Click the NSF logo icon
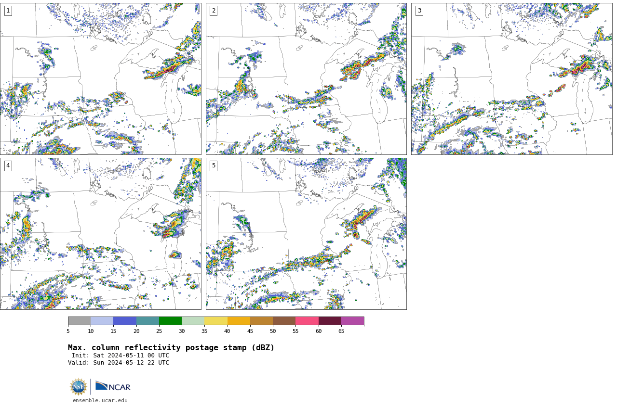This screenshot has height=406, width=617. 79,387
